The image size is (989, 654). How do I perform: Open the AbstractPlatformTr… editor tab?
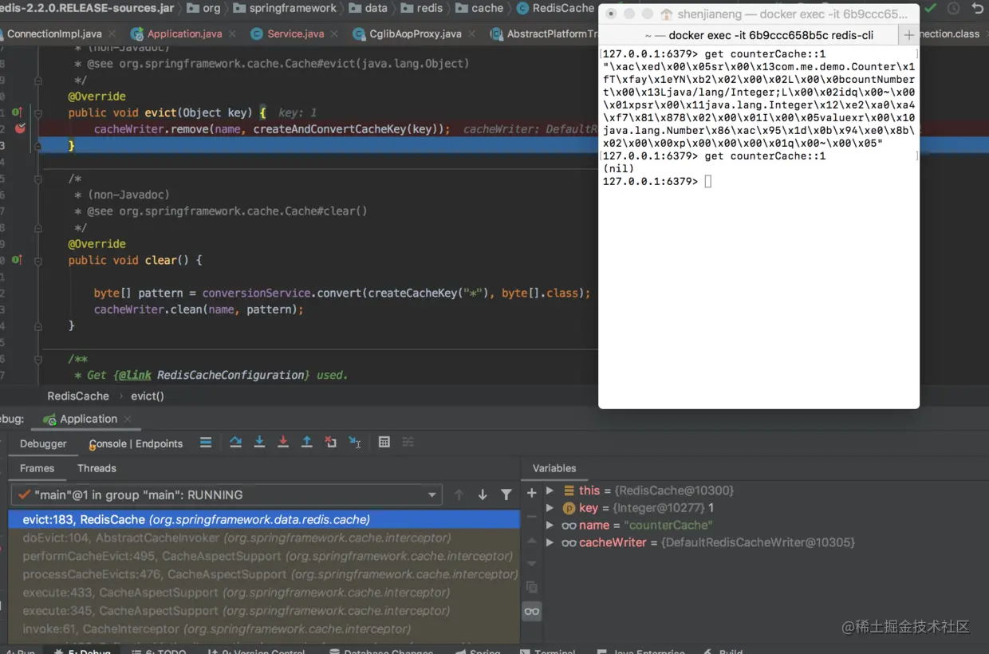click(x=544, y=34)
